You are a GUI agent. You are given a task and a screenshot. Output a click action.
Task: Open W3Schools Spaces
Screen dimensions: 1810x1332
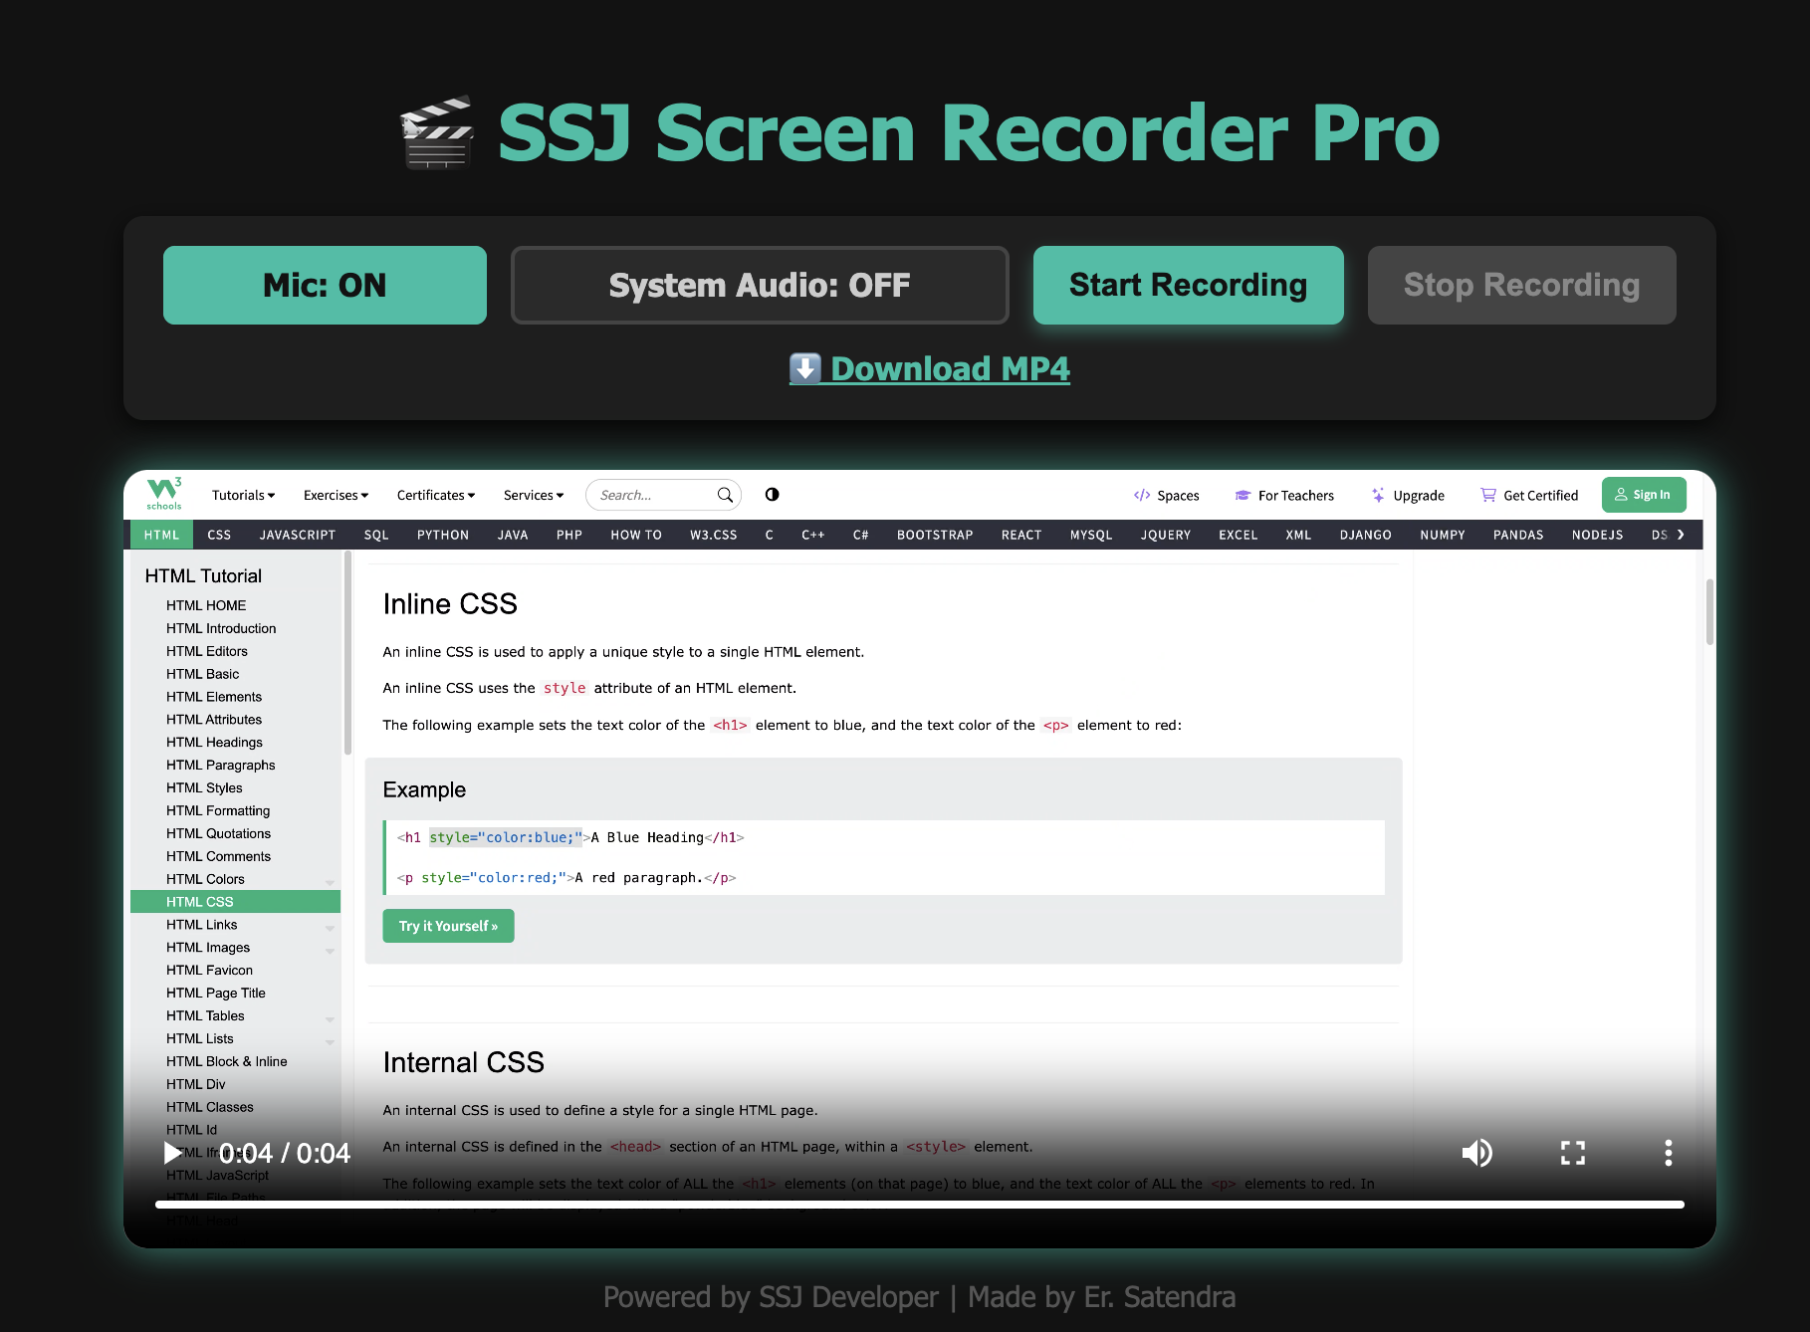click(1166, 495)
